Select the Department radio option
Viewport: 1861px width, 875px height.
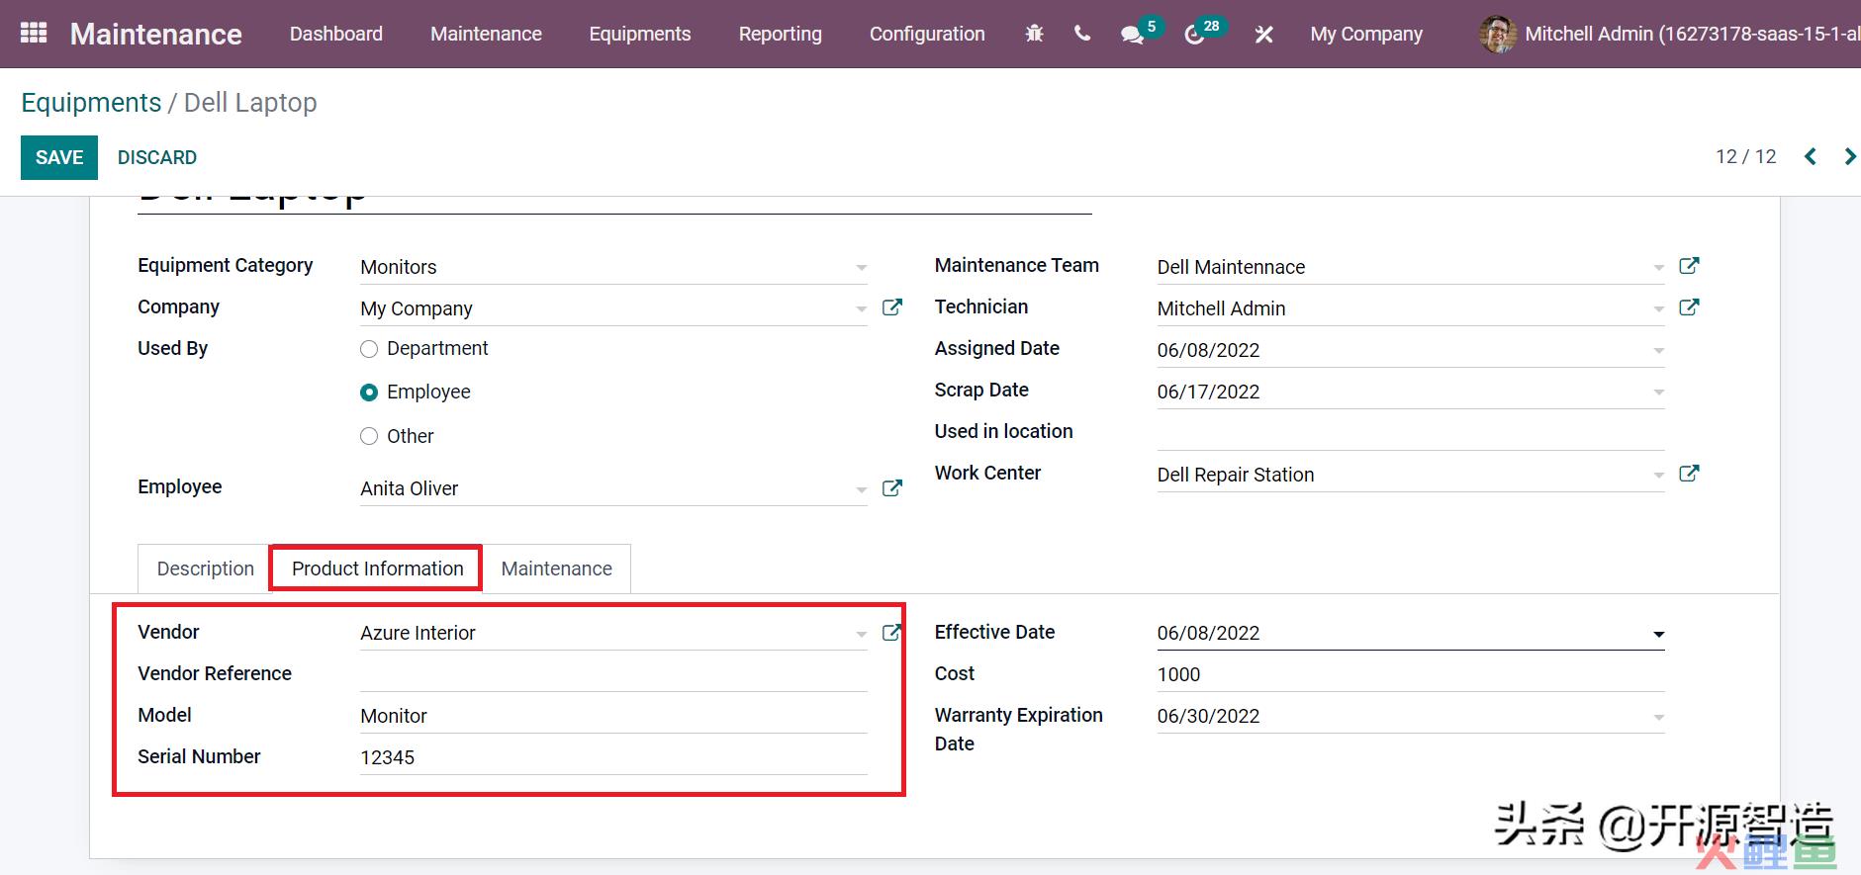(x=369, y=349)
